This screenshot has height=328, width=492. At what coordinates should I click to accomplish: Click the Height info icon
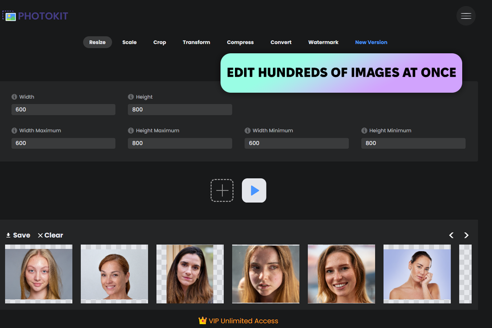(131, 97)
